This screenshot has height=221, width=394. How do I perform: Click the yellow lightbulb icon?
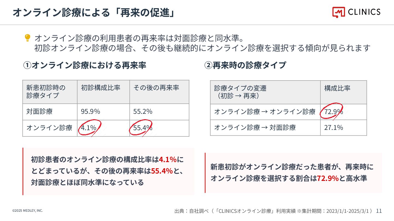pos(27,38)
